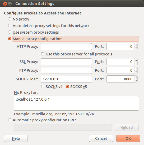Image resolution: width=144 pixels, height=145 pixels.
Task: Click the SOCKS Host field containing 127.0.0.1
Action: click(x=66, y=79)
